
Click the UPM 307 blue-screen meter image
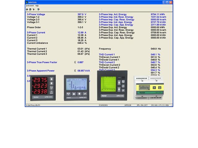(x=77, y=88)
